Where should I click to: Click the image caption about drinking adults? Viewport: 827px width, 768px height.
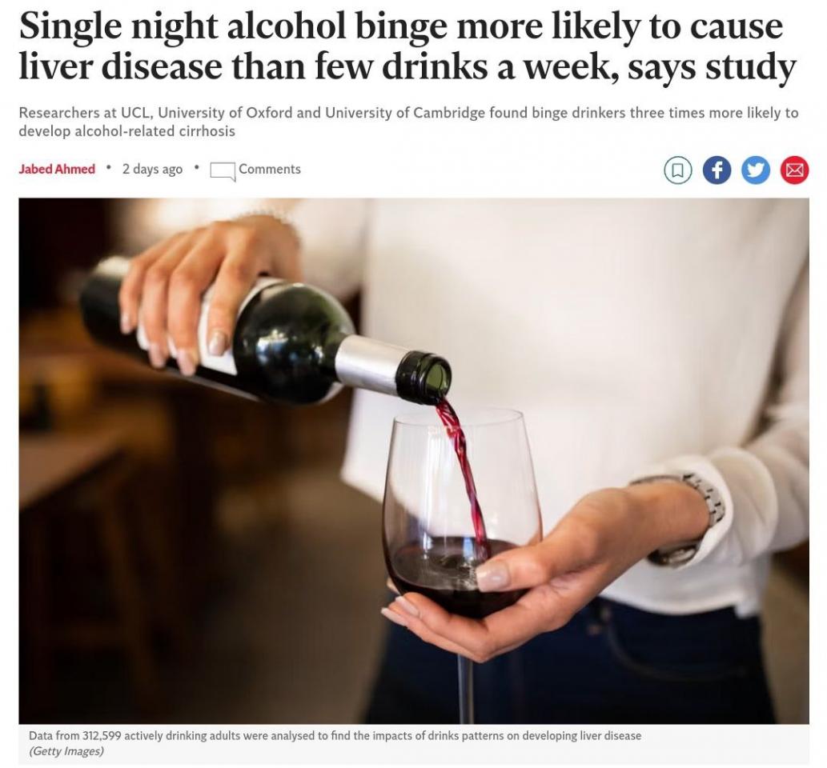335,735
